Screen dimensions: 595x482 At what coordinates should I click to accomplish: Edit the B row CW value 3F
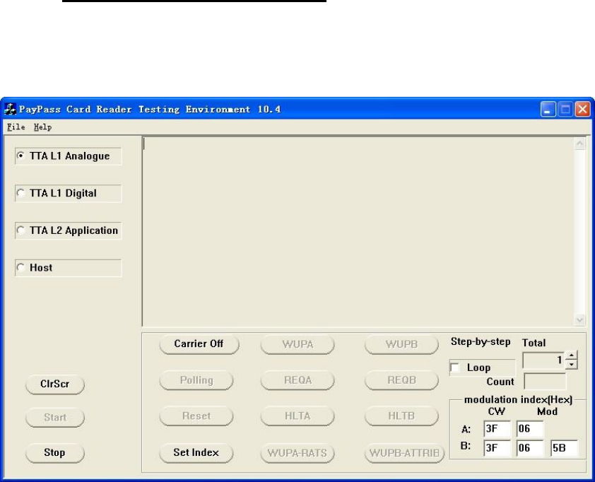pos(497,448)
